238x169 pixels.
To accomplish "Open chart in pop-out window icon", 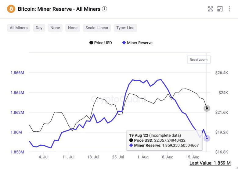I will tap(220, 9).
